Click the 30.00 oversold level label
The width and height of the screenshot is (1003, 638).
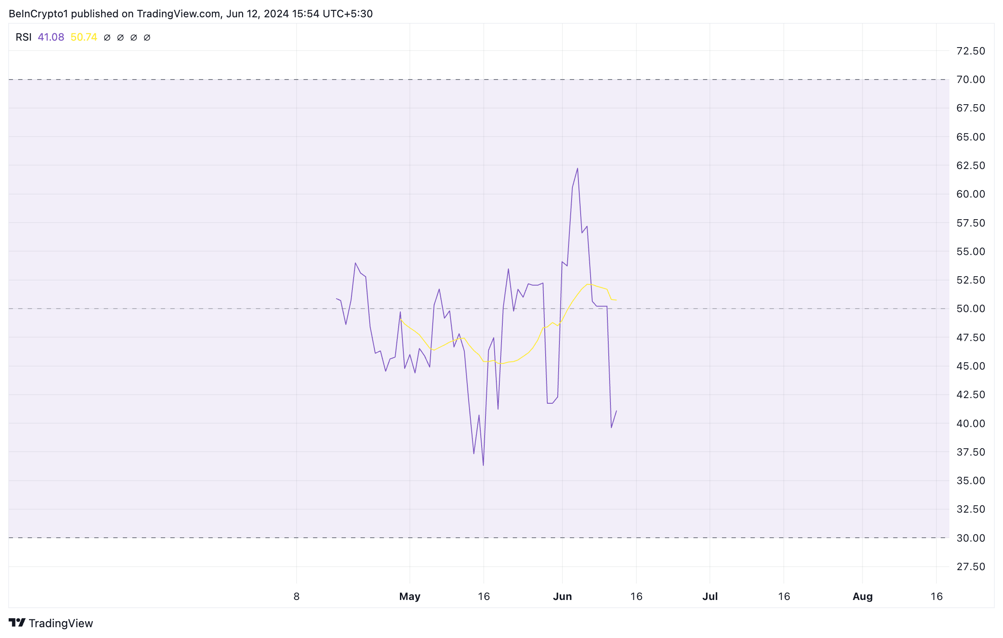tap(971, 538)
